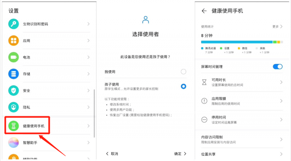
Task: Open chevron on 生物识别和密码 row
Action: [x=89, y=24]
